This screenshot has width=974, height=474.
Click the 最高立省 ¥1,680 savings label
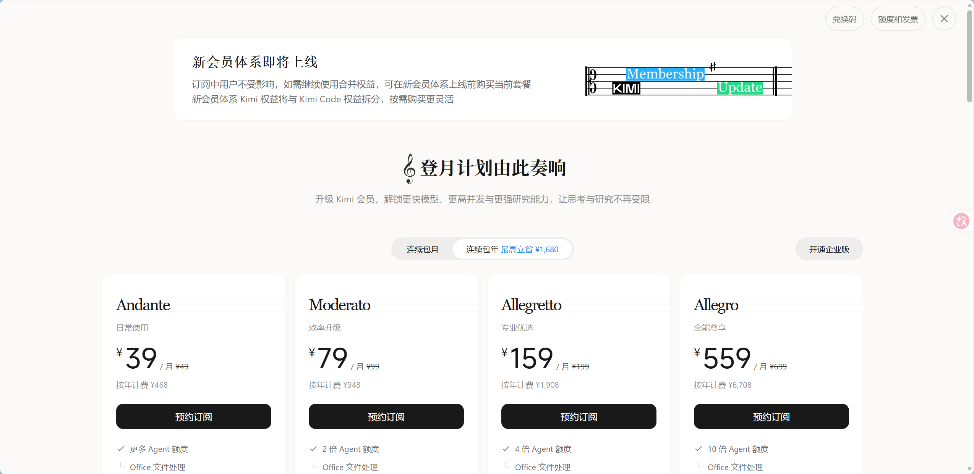click(x=530, y=249)
